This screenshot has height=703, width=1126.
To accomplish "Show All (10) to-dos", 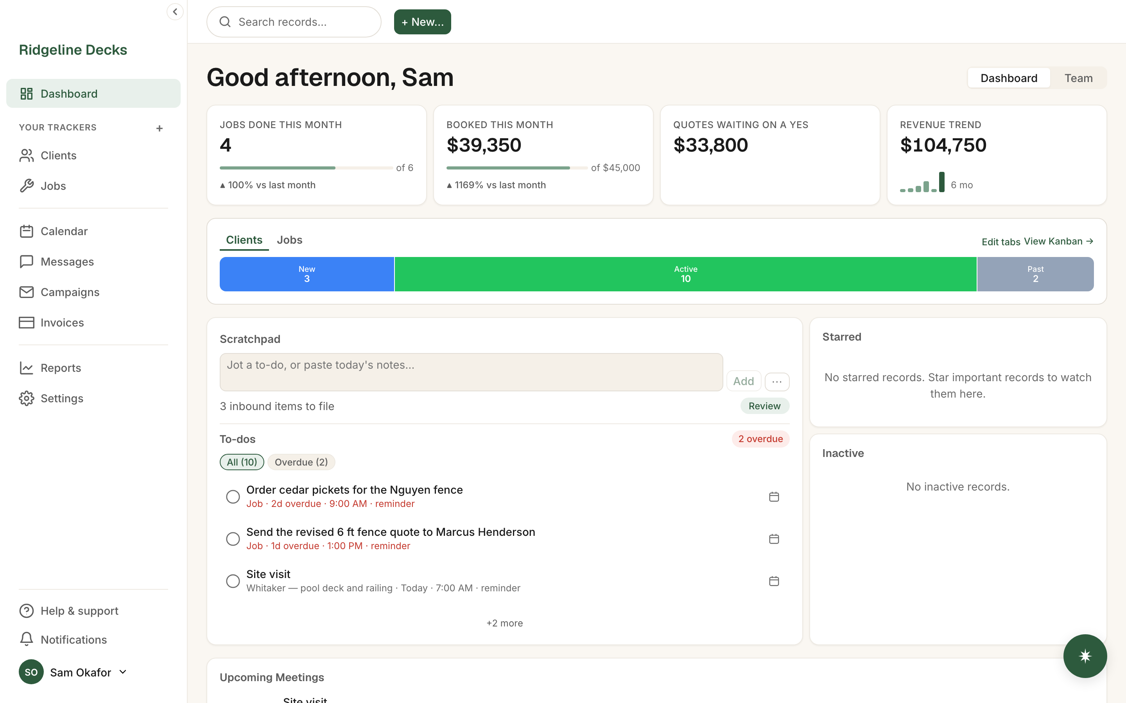I will pos(242,462).
